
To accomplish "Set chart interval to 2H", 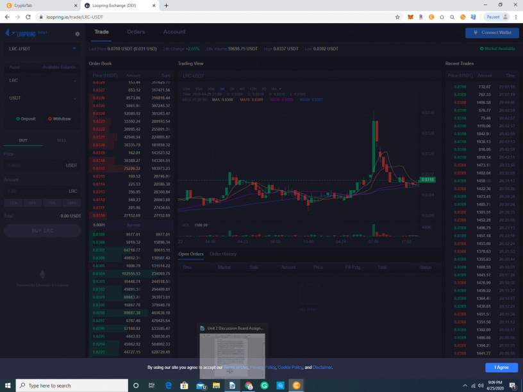I will pyautogui.click(x=232, y=89).
